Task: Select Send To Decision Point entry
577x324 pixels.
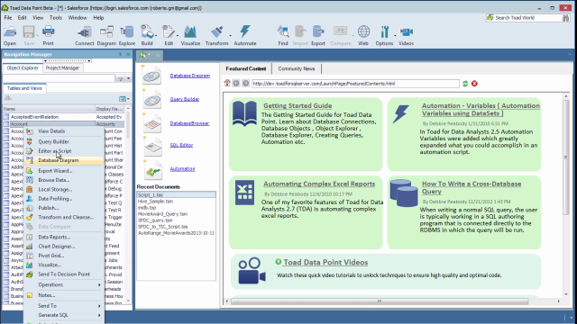Action: (x=64, y=274)
